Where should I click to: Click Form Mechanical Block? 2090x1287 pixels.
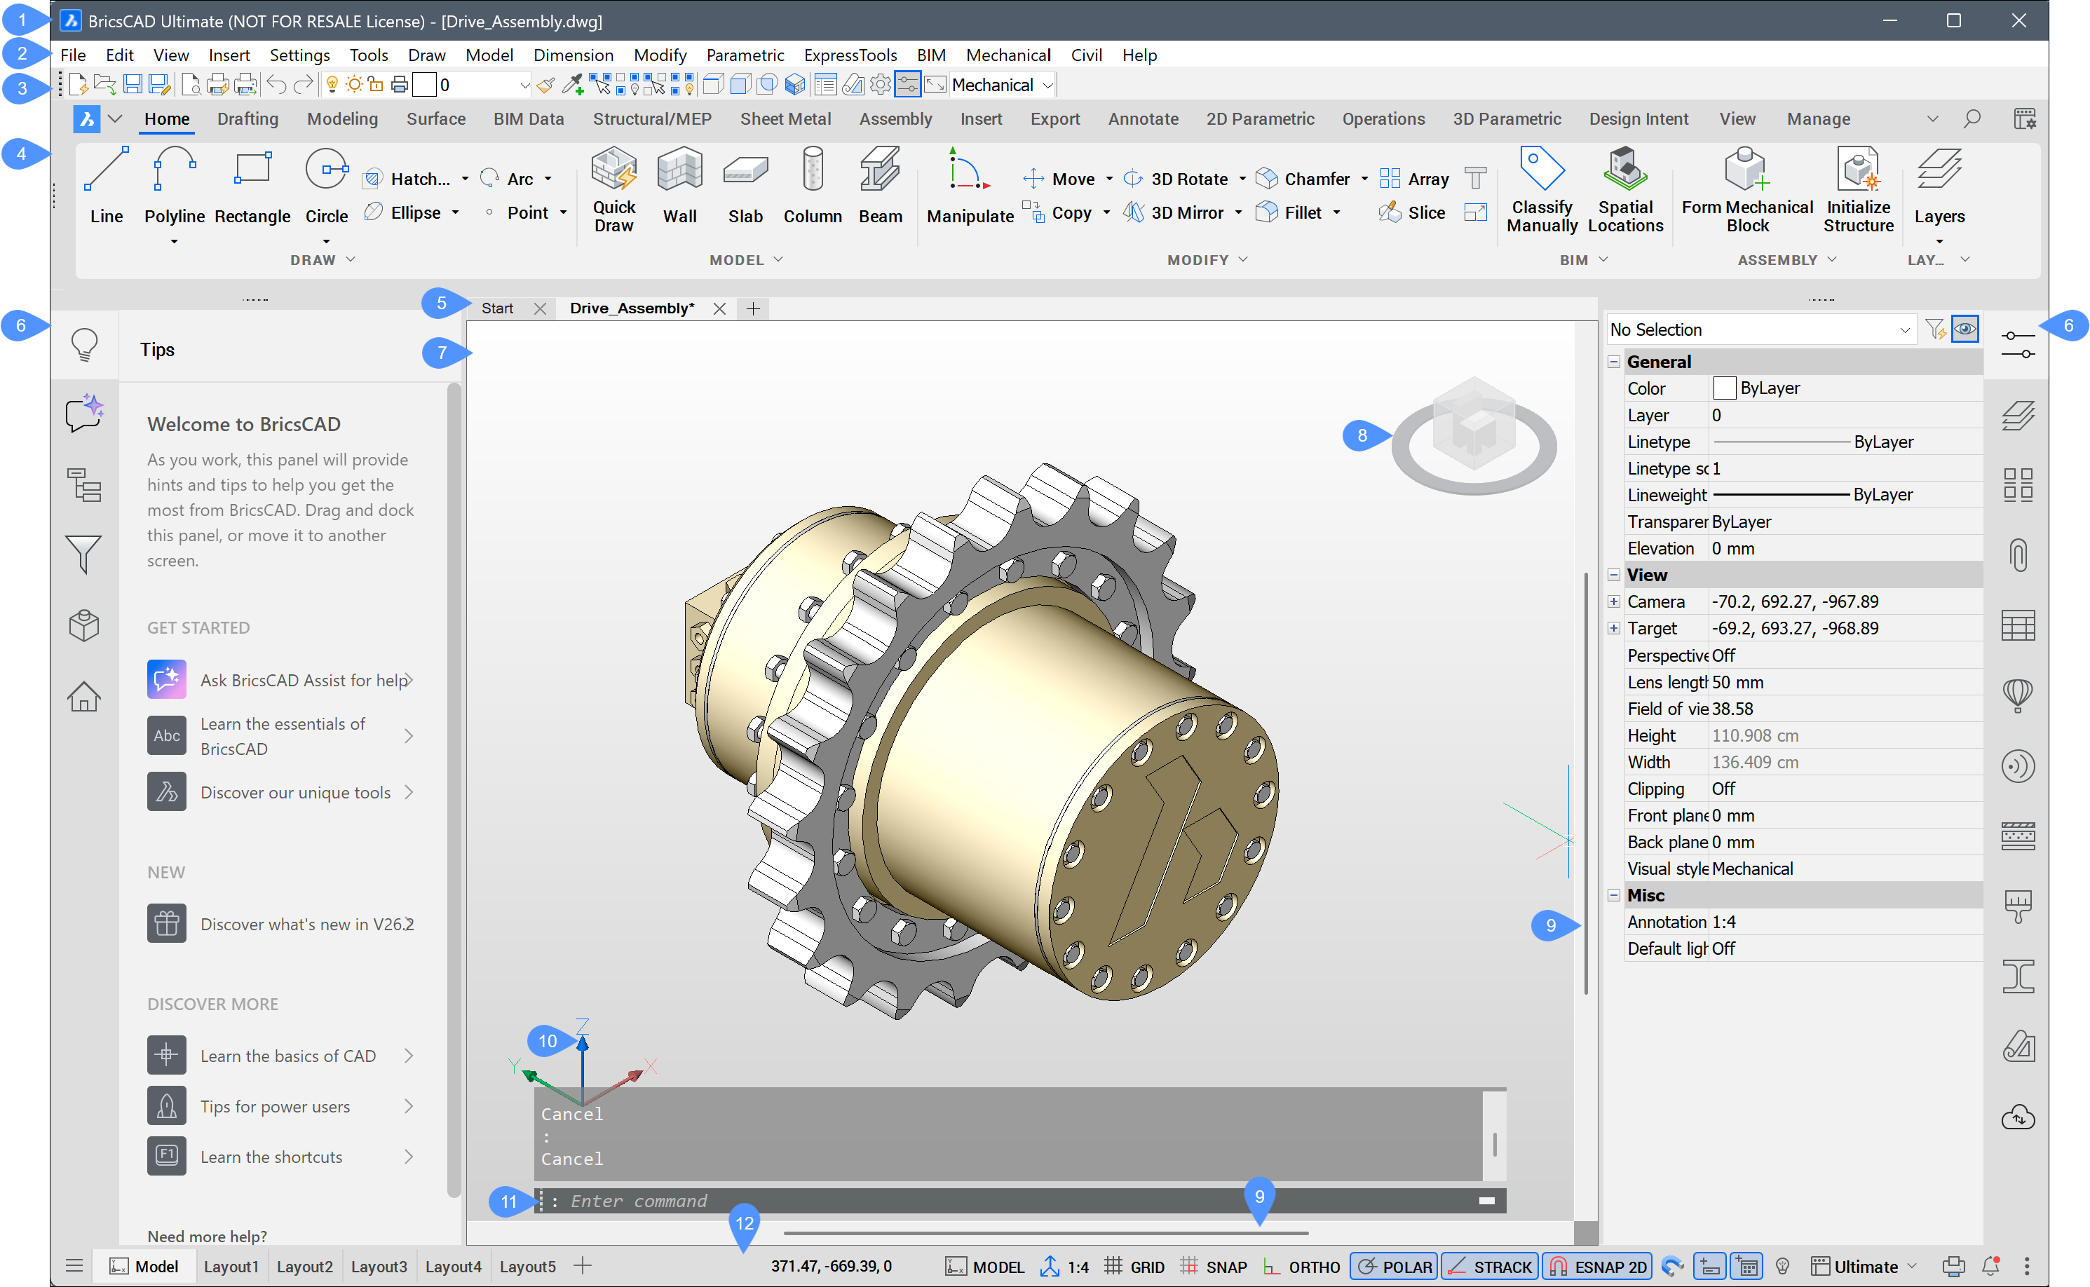click(x=1747, y=189)
